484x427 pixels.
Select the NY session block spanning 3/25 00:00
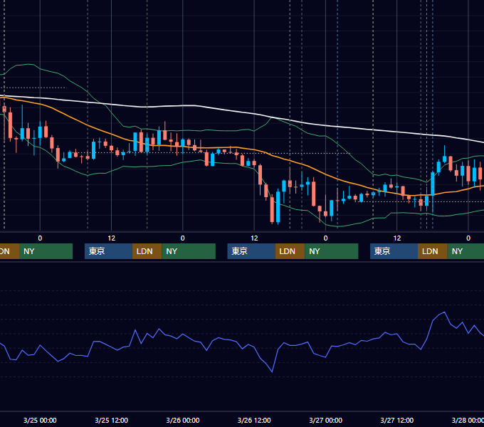[x=46, y=251]
